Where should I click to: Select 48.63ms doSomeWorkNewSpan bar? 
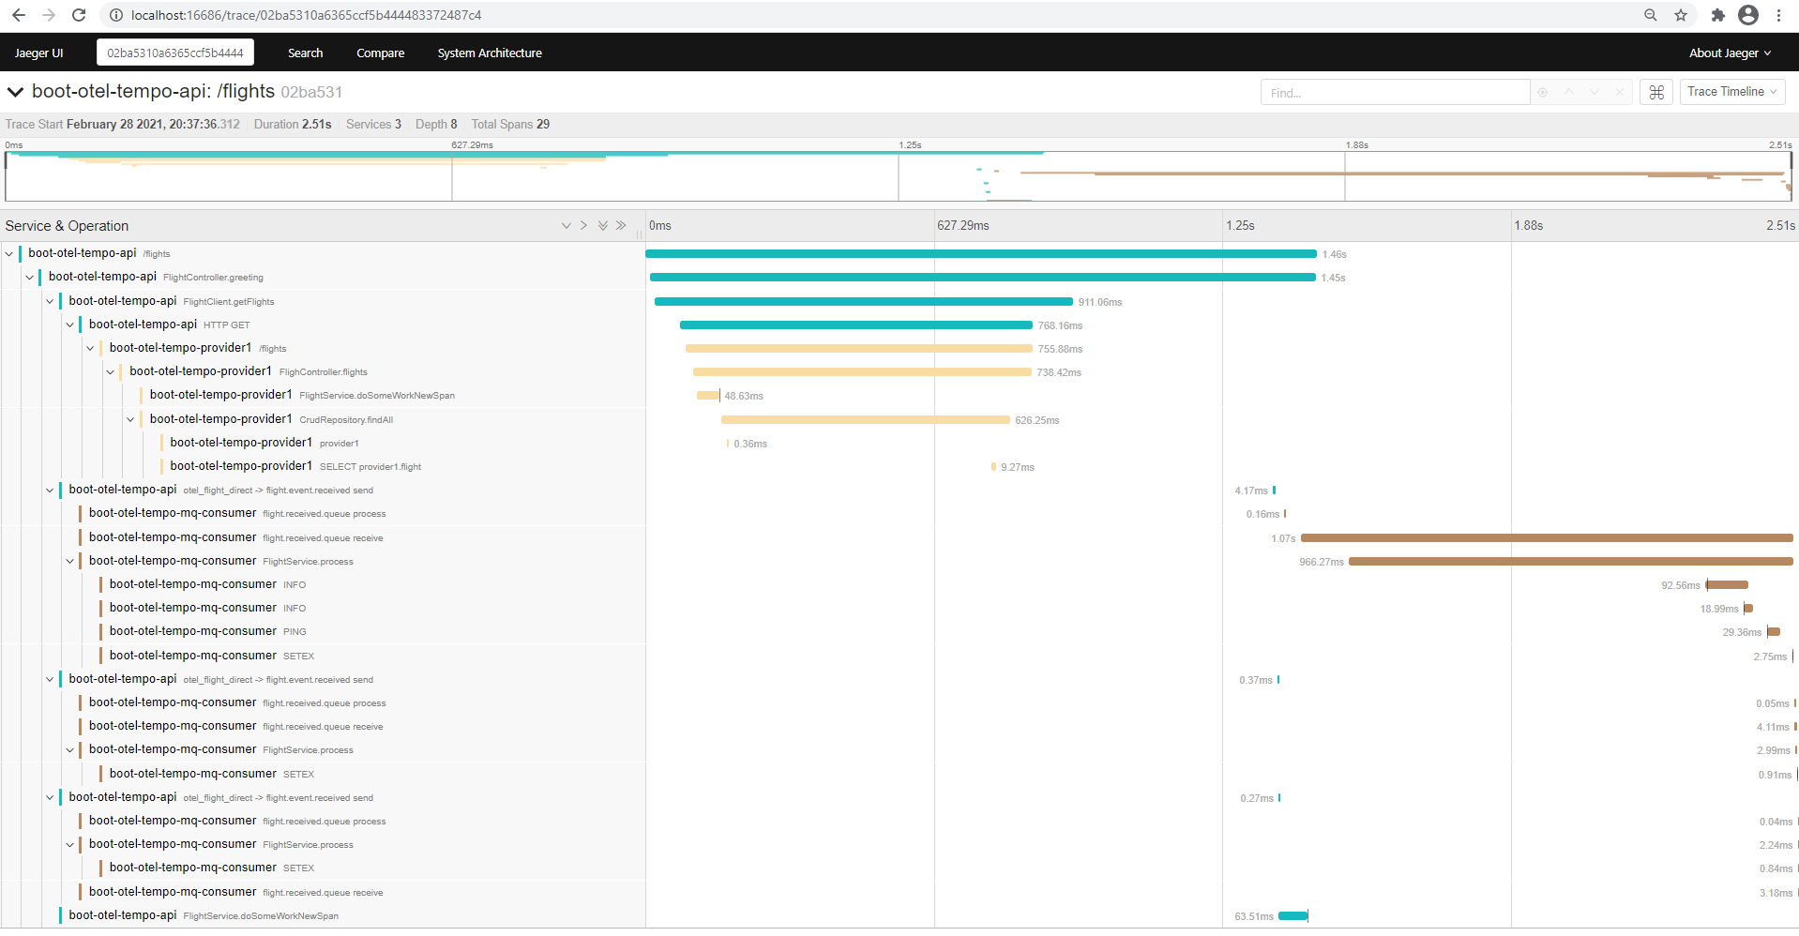click(x=708, y=395)
